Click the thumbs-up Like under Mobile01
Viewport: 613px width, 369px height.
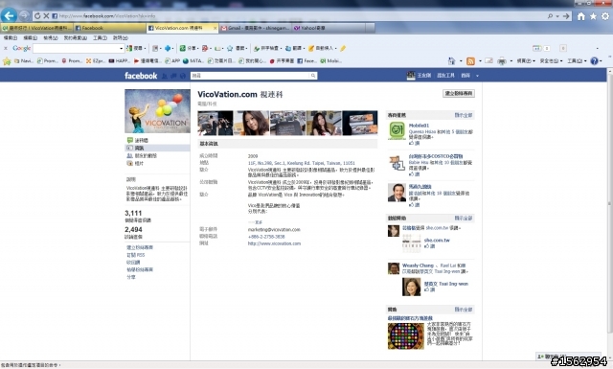414,143
